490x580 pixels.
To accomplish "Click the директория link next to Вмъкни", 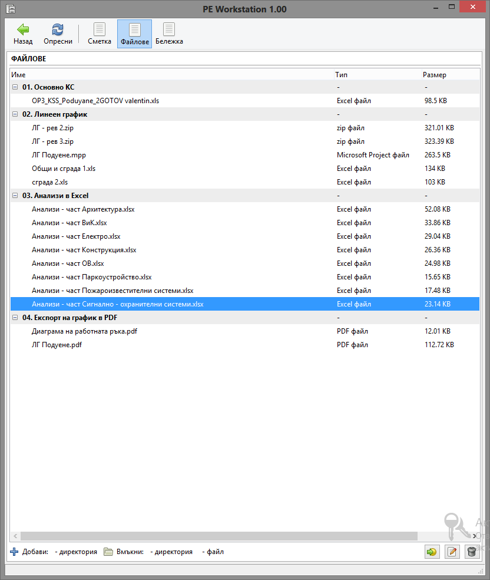I will click(x=171, y=552).
